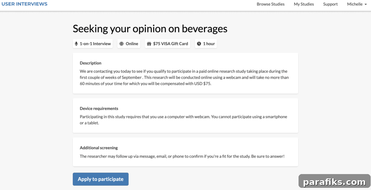The height and width of the screenshot is (190, 371).
Task: Click the clock icon beside 1 hour
Action: click(x=199, y=44)
